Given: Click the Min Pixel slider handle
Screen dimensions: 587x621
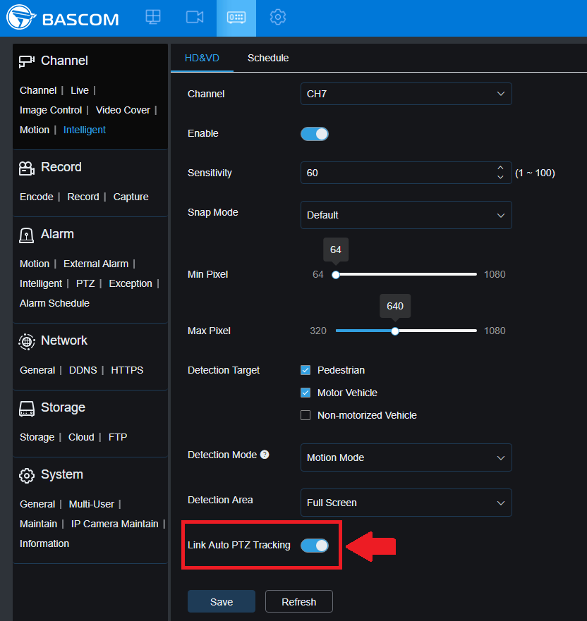Looking at the screenshot, I should (x=336, y=275).
